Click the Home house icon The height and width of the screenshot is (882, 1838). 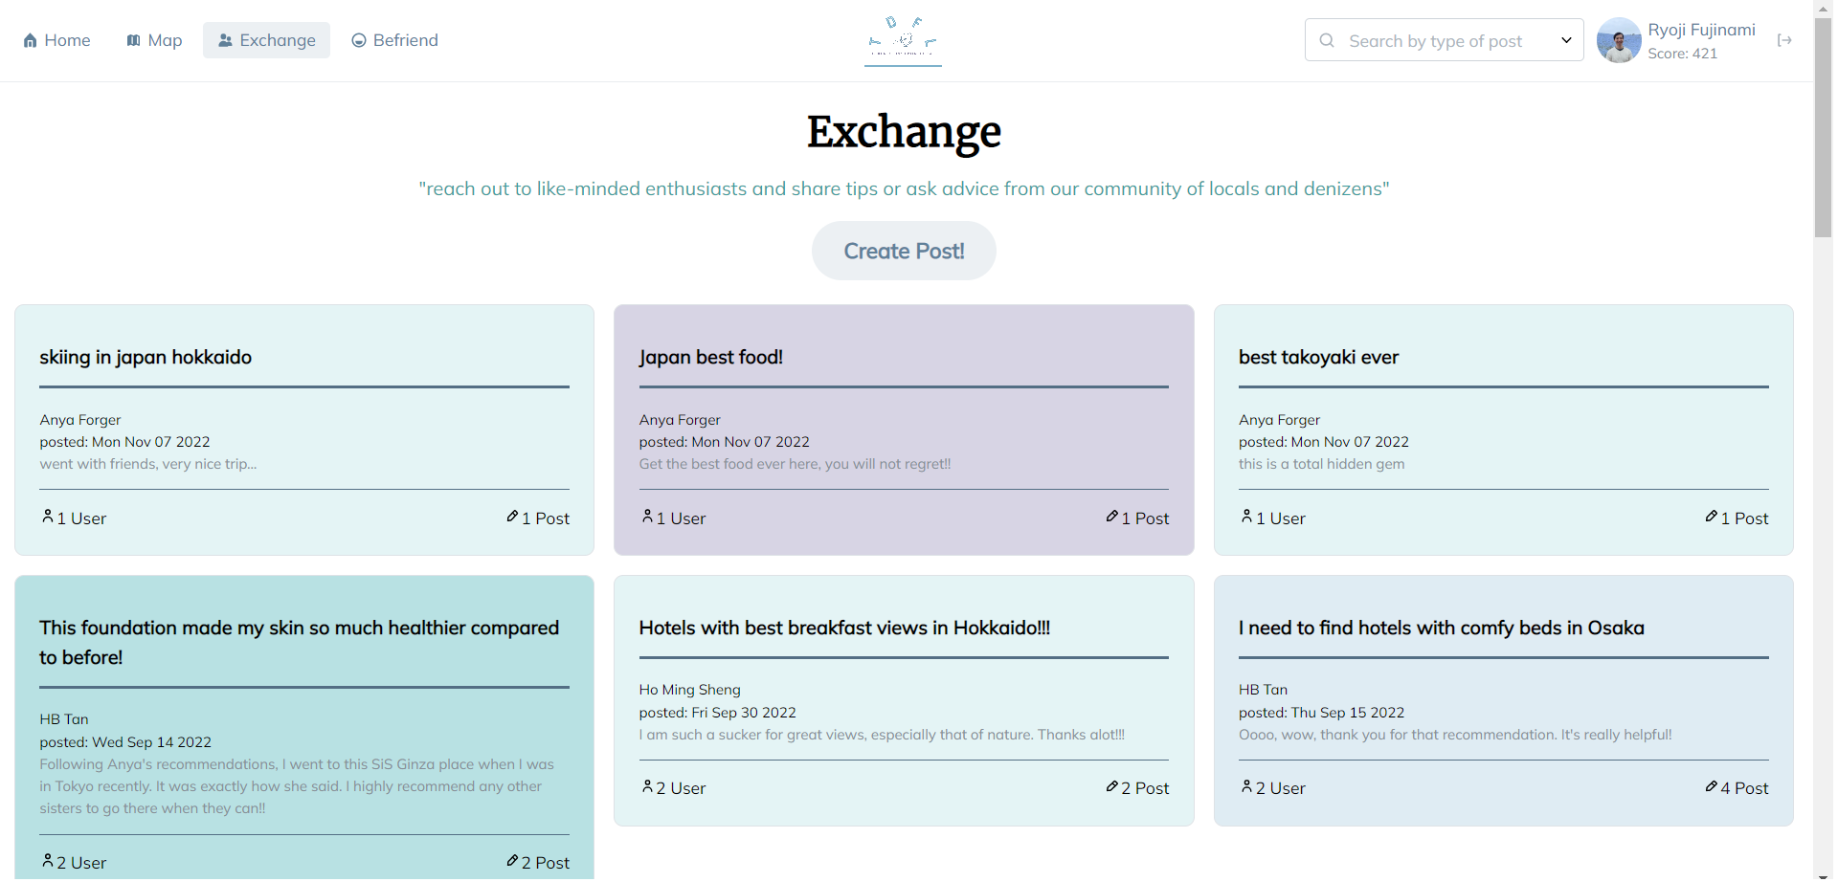pos(31,41)
